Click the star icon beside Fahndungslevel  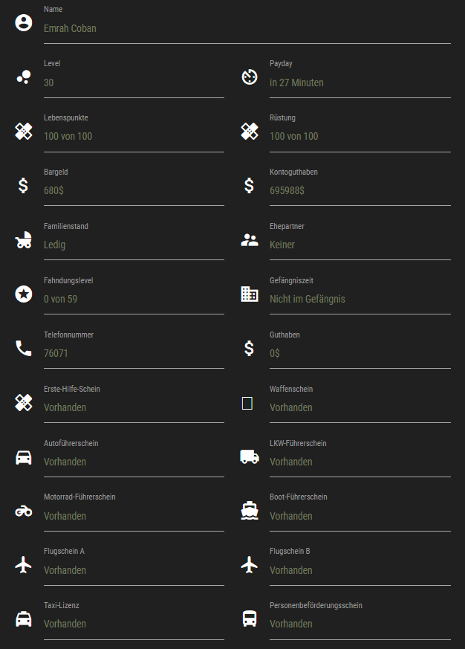tap(24, 294)
